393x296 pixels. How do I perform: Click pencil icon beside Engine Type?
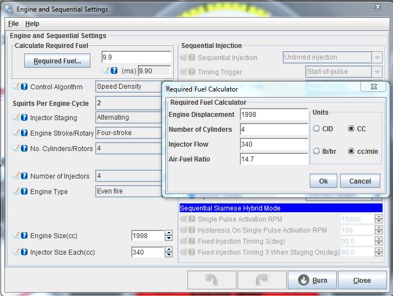(16, 192)
